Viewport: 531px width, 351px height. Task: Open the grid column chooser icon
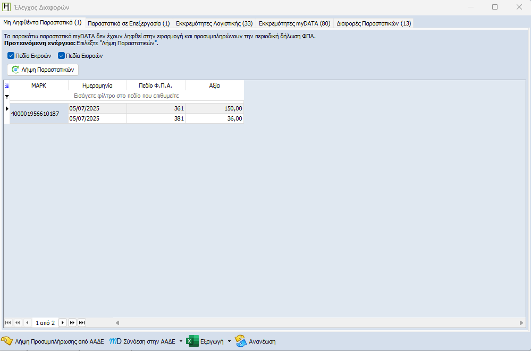pos(6,85)
